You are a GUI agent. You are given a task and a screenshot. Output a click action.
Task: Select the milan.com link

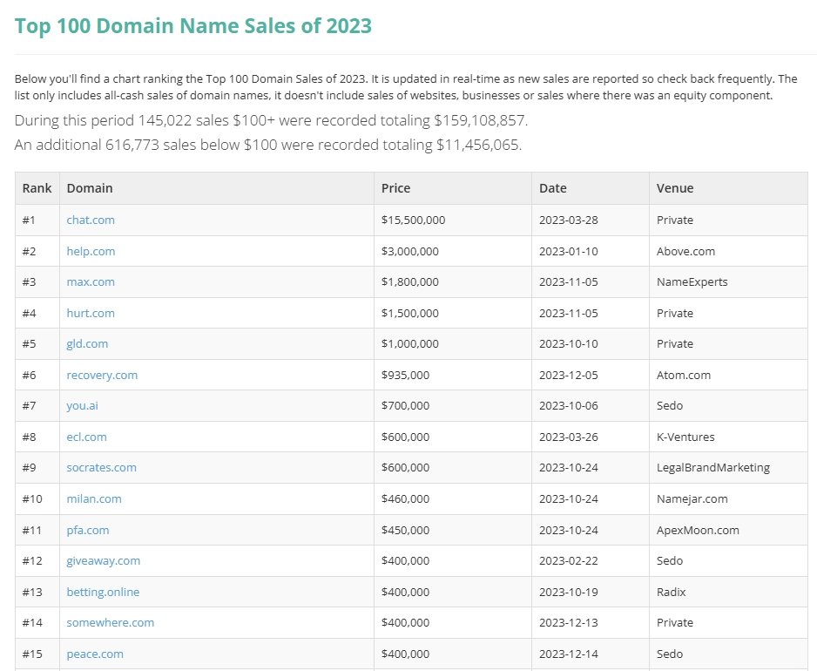click(94, 499)
